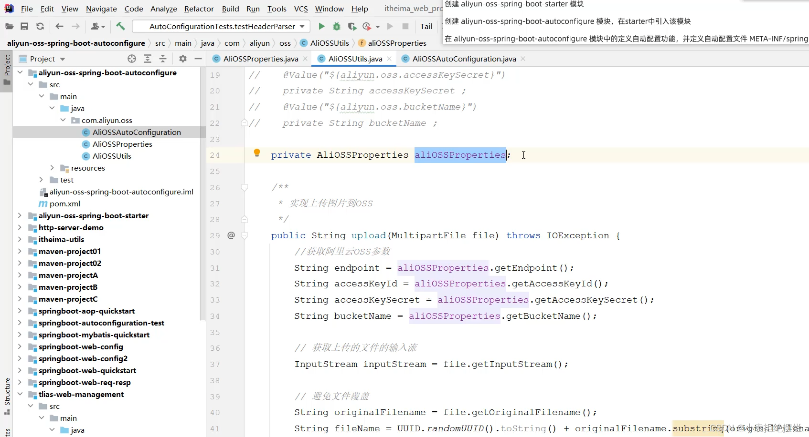
Task: Expand the test folder
Action: [x=41, y=180]
